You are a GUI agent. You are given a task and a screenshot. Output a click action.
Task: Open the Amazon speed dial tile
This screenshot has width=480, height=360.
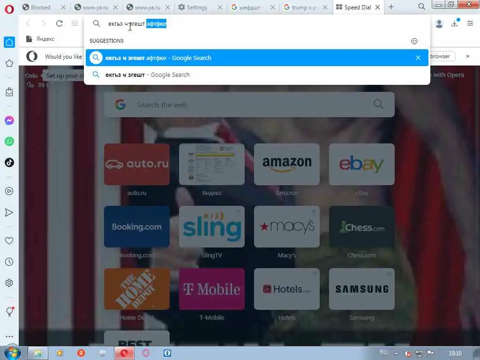[x=287, y=165]
